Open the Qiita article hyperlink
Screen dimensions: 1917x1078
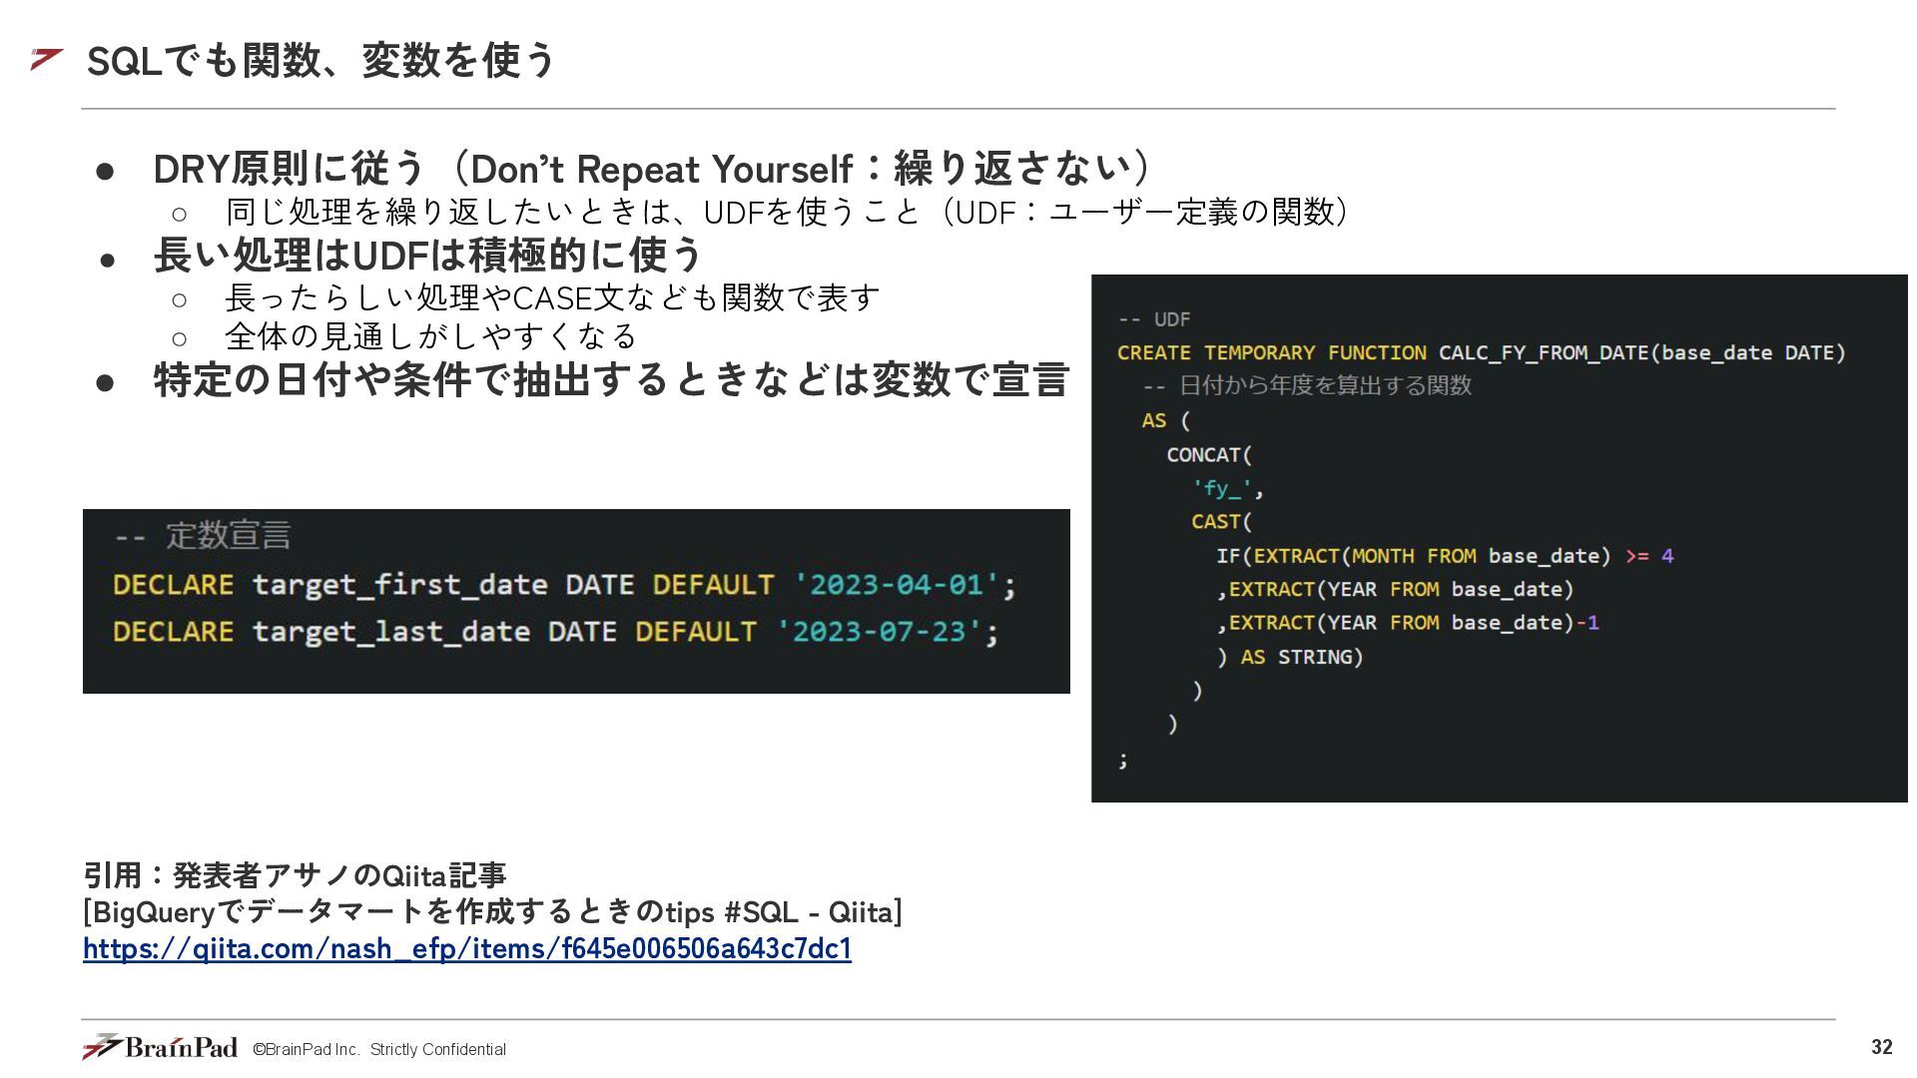466,948
